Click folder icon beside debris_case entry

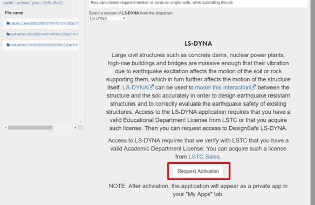8,23
